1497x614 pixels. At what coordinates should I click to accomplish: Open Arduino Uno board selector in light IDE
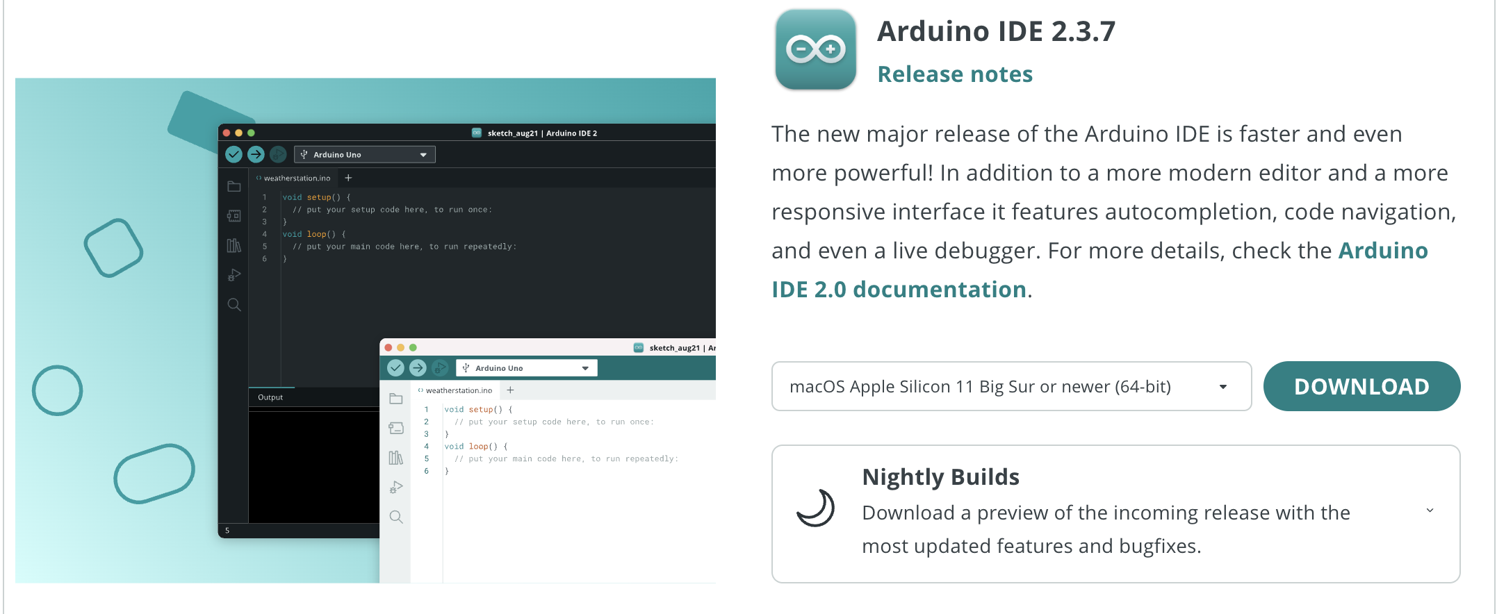pyautogui.click(x=526, y=368)
